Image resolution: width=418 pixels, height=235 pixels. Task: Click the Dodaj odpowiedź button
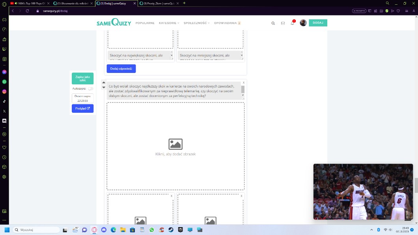[x=121, y=69]
